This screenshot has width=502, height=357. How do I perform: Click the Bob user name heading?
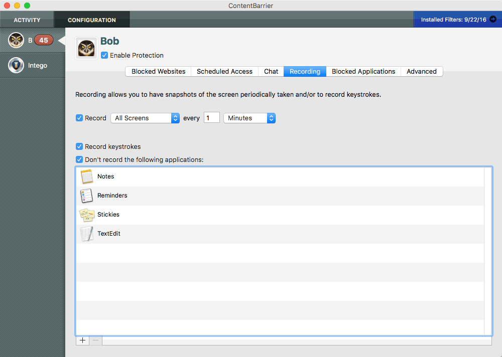point(110,41)
